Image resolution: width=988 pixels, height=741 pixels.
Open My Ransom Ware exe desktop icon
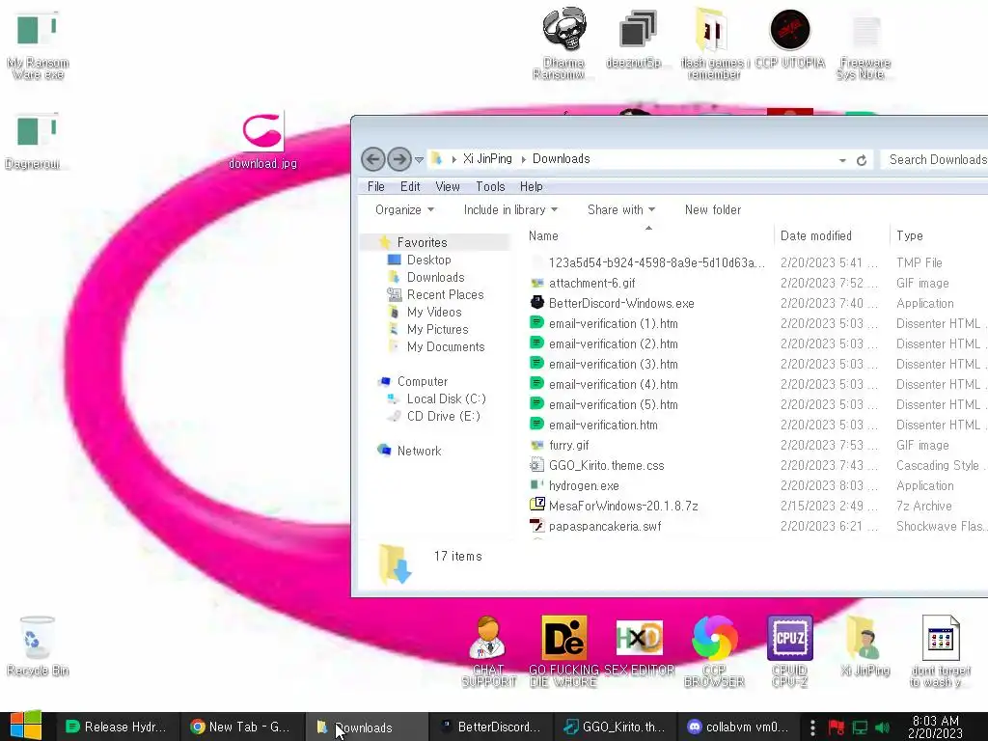point(38,44)
